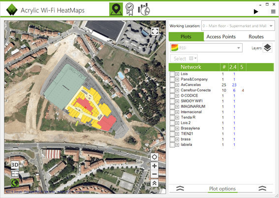This screenshot has width=279, height=198.
Task: Sort by the 2.4 column header
Action: (233, 67)
